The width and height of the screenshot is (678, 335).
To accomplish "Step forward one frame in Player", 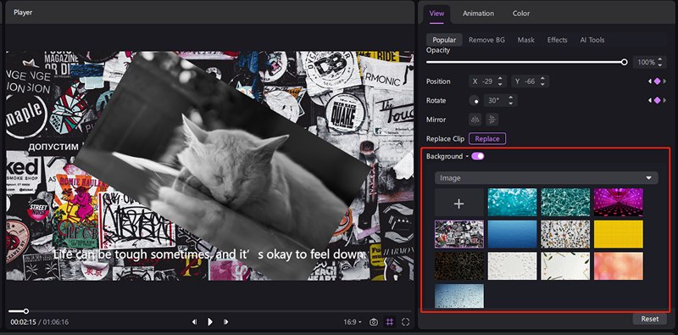I will pos(225,322).
